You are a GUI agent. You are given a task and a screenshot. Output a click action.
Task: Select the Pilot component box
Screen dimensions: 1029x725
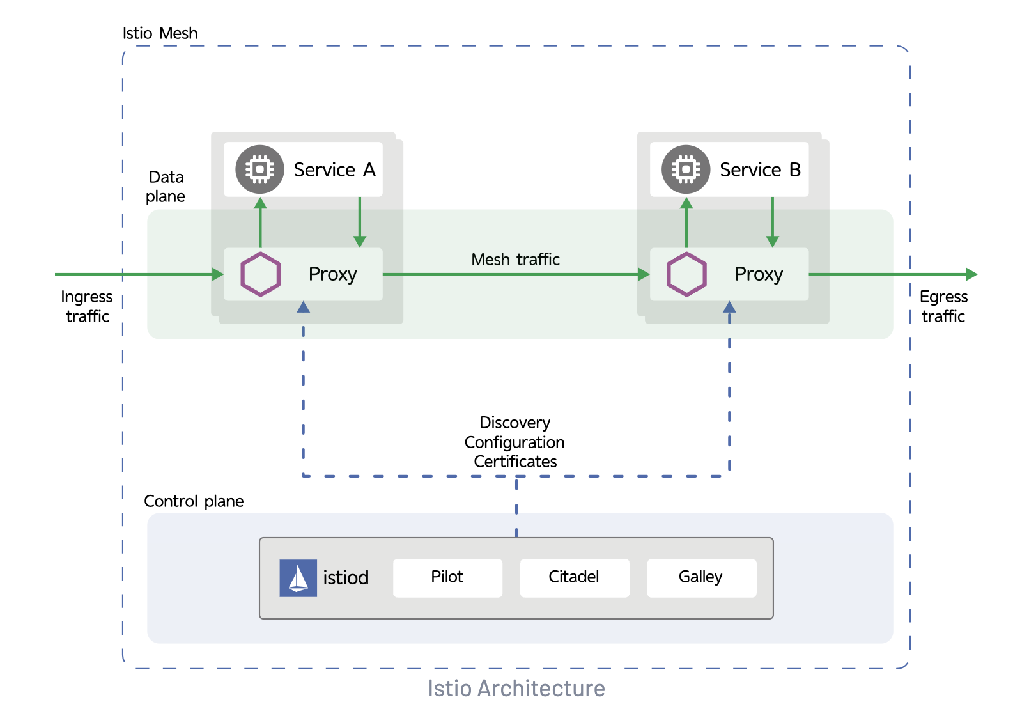pos(447,578)
